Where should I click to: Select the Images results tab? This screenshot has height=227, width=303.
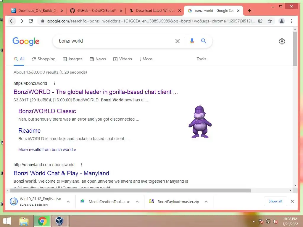click(x=72, y=59)
